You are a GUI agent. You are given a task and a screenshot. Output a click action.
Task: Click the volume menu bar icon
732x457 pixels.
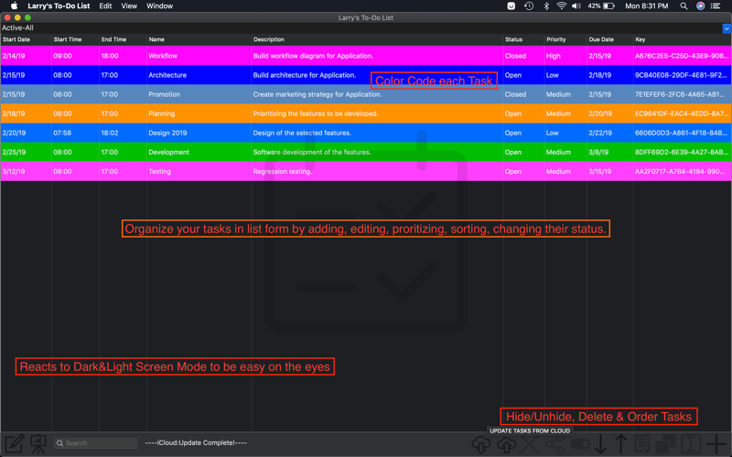tap(576, 6)
